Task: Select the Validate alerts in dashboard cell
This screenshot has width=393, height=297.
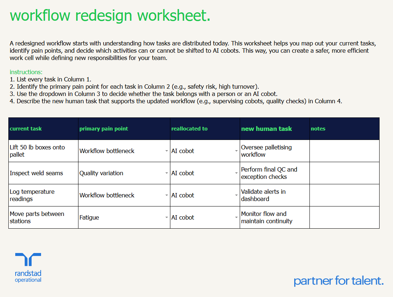Action: point(274,195)
